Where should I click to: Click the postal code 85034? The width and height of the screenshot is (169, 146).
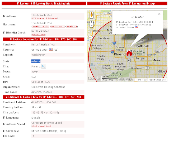35,71
